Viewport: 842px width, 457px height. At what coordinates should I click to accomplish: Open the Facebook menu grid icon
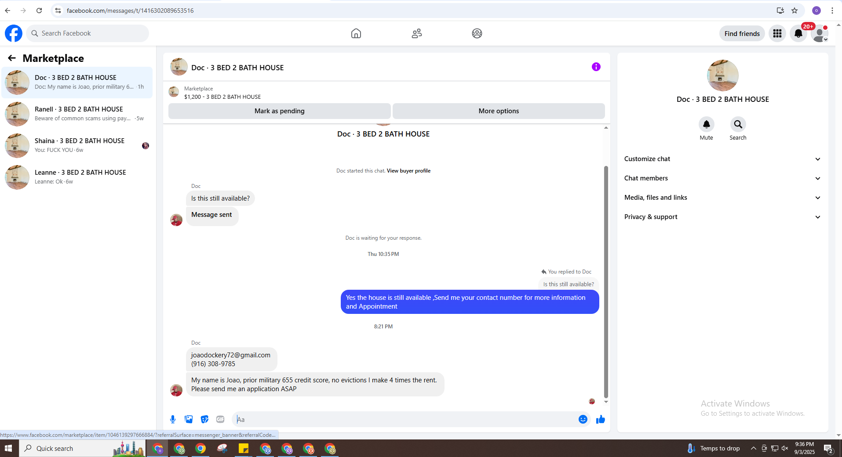777,33
